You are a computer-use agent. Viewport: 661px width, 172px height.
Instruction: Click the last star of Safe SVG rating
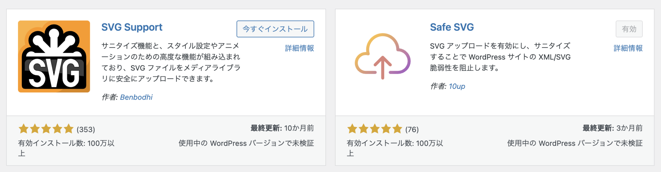click(x=397, y=129)
